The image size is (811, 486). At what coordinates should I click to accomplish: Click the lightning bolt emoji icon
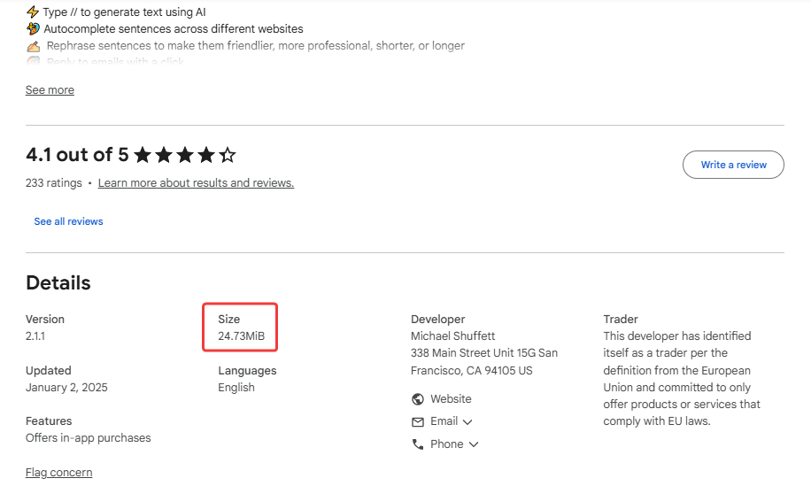[33, 12]
